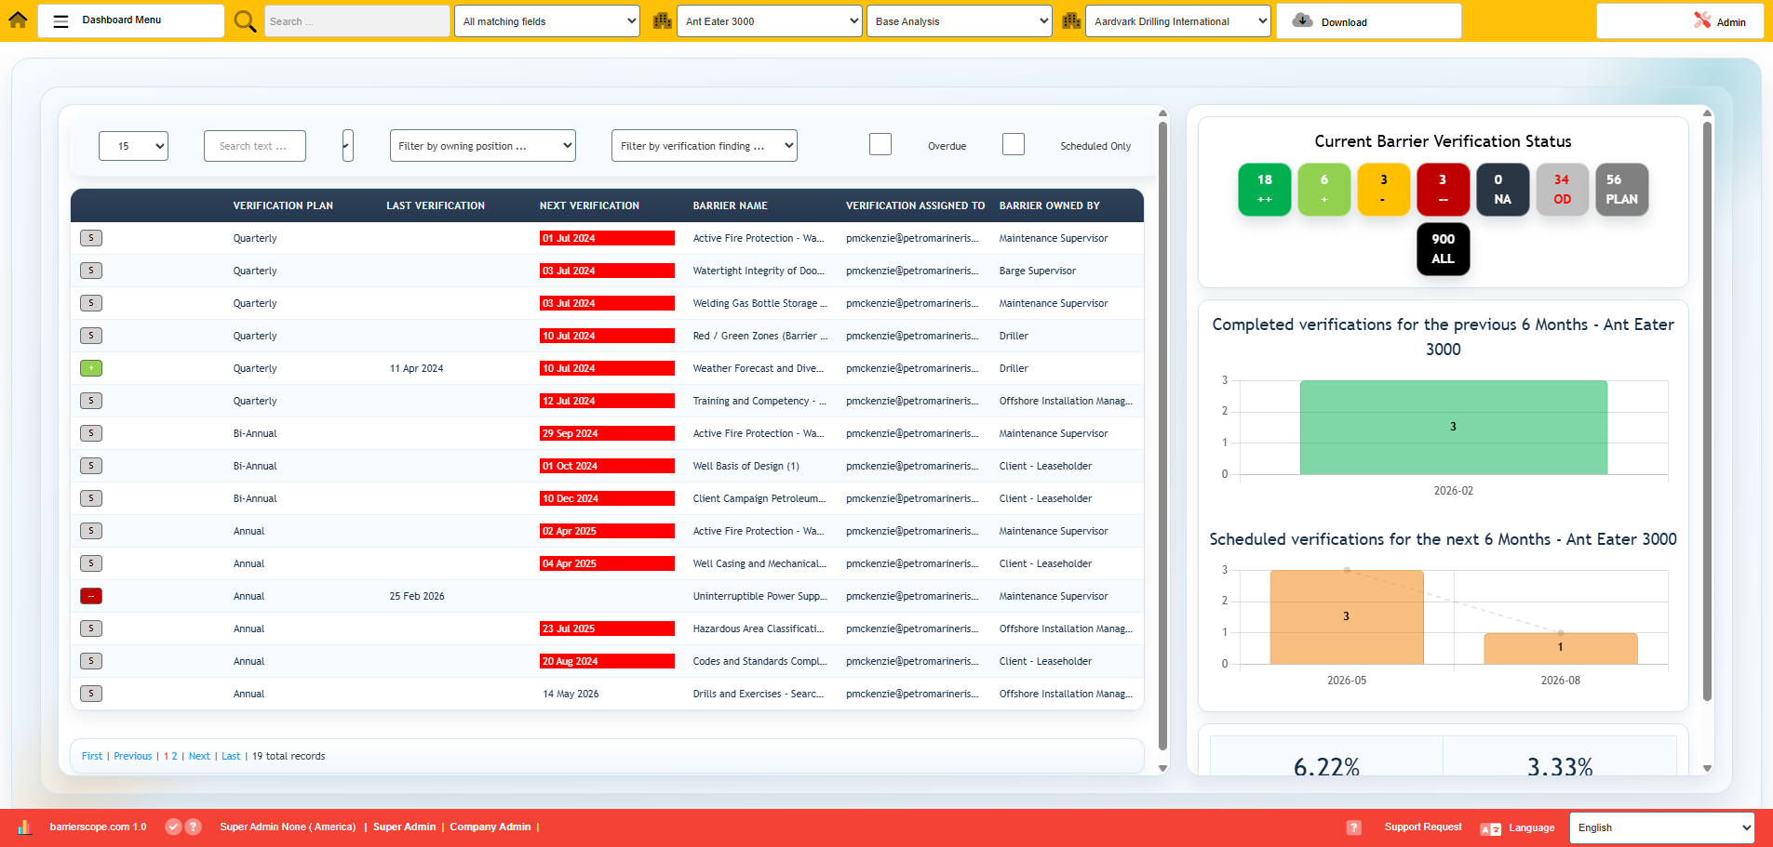Go to the home icon
The width and height of the screenshot is (1773, 847).
(x=18, y=20)
